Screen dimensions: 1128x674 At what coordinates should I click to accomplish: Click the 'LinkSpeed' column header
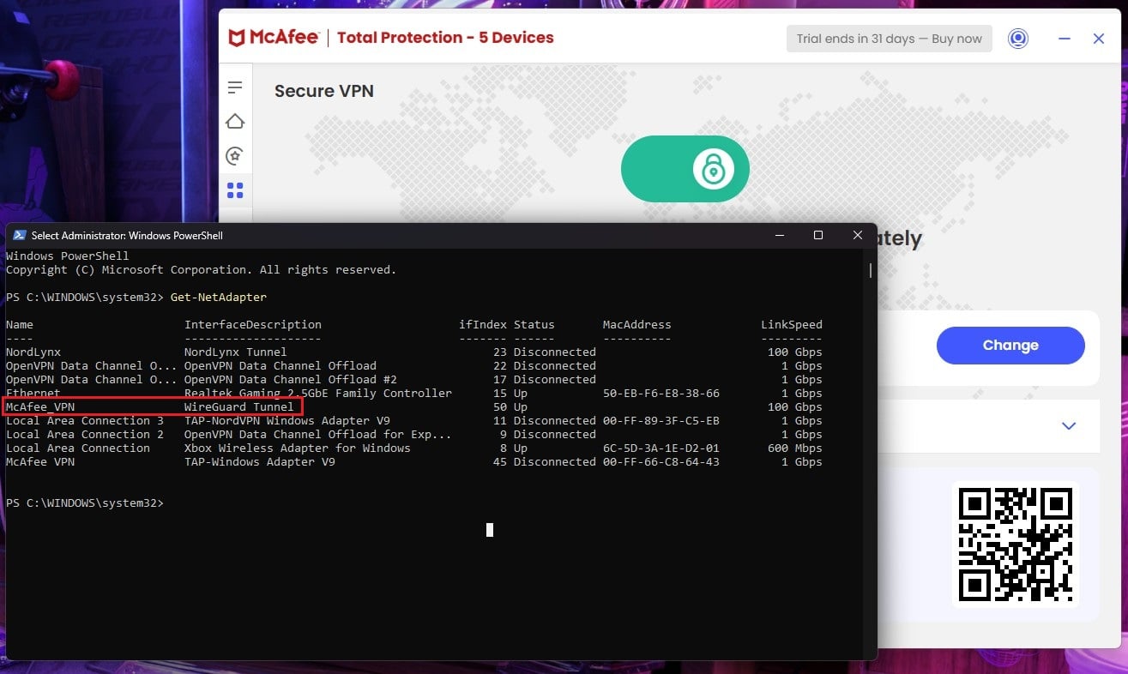[x=792, y=325]
